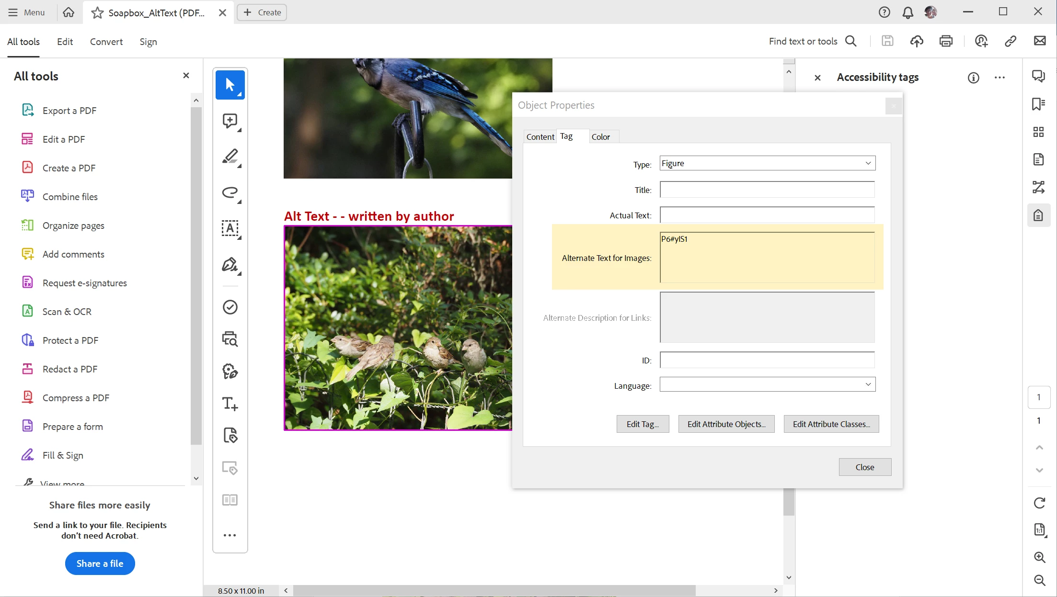Select the Add text box tool
The height and width of the screenshot is (597, 1057).
[230, 228]
